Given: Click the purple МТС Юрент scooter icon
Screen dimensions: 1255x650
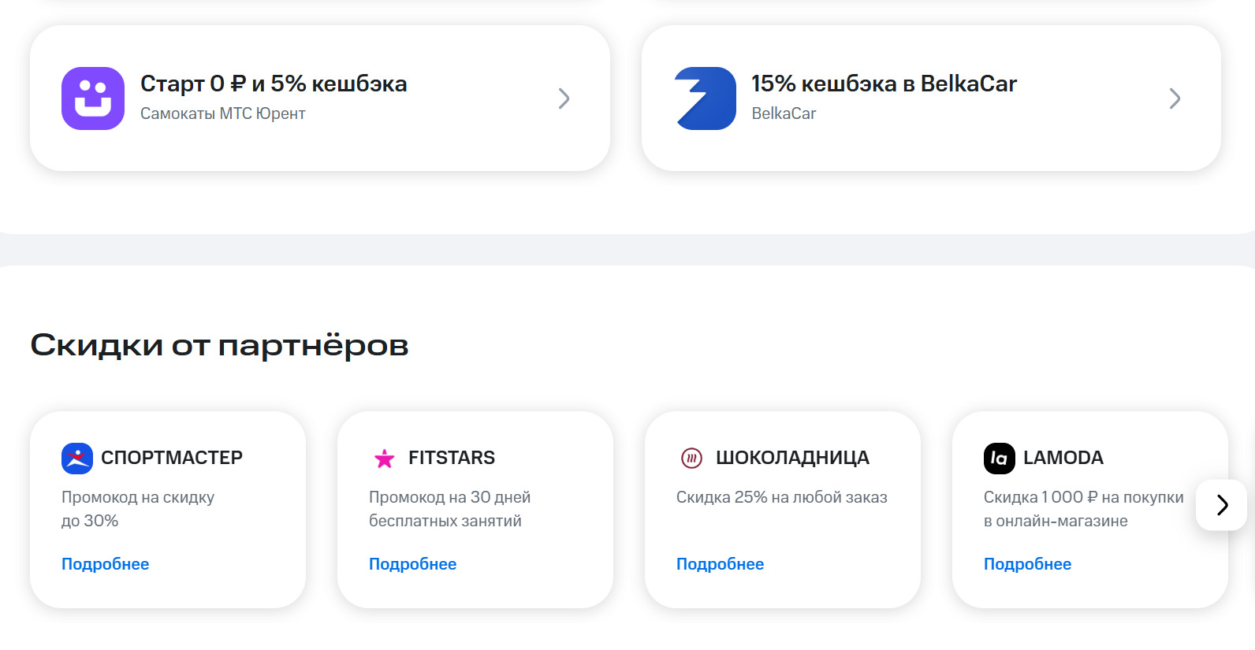Looking at the screenshot, I should tap(93, 98).
